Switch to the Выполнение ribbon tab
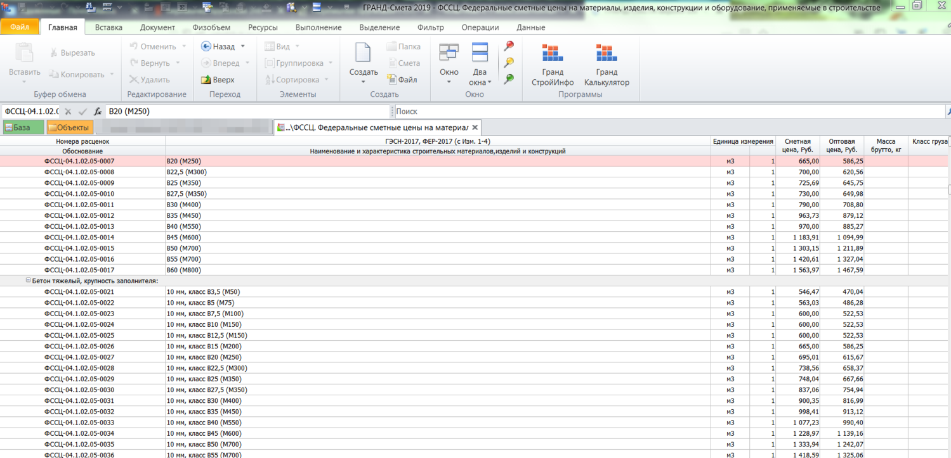This screenshot has height=458, width=951. [x=318, y=27]
